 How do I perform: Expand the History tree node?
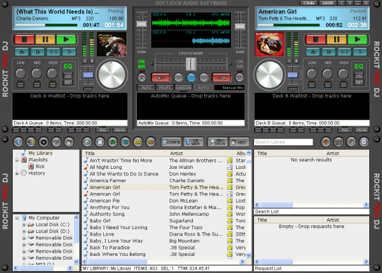tap(17, 173)
